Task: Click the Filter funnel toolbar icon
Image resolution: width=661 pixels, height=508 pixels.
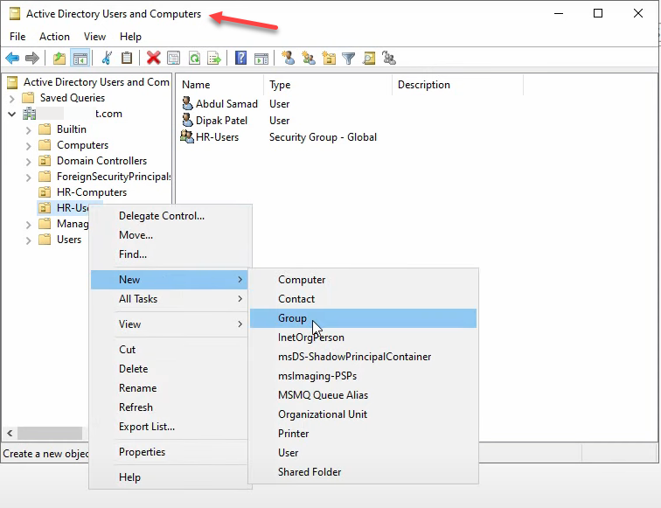Action: [348, 58]
